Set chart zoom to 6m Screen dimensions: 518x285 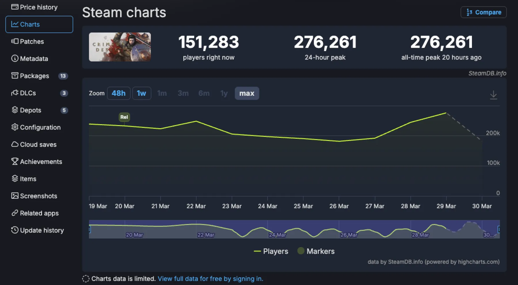point(204,93)
